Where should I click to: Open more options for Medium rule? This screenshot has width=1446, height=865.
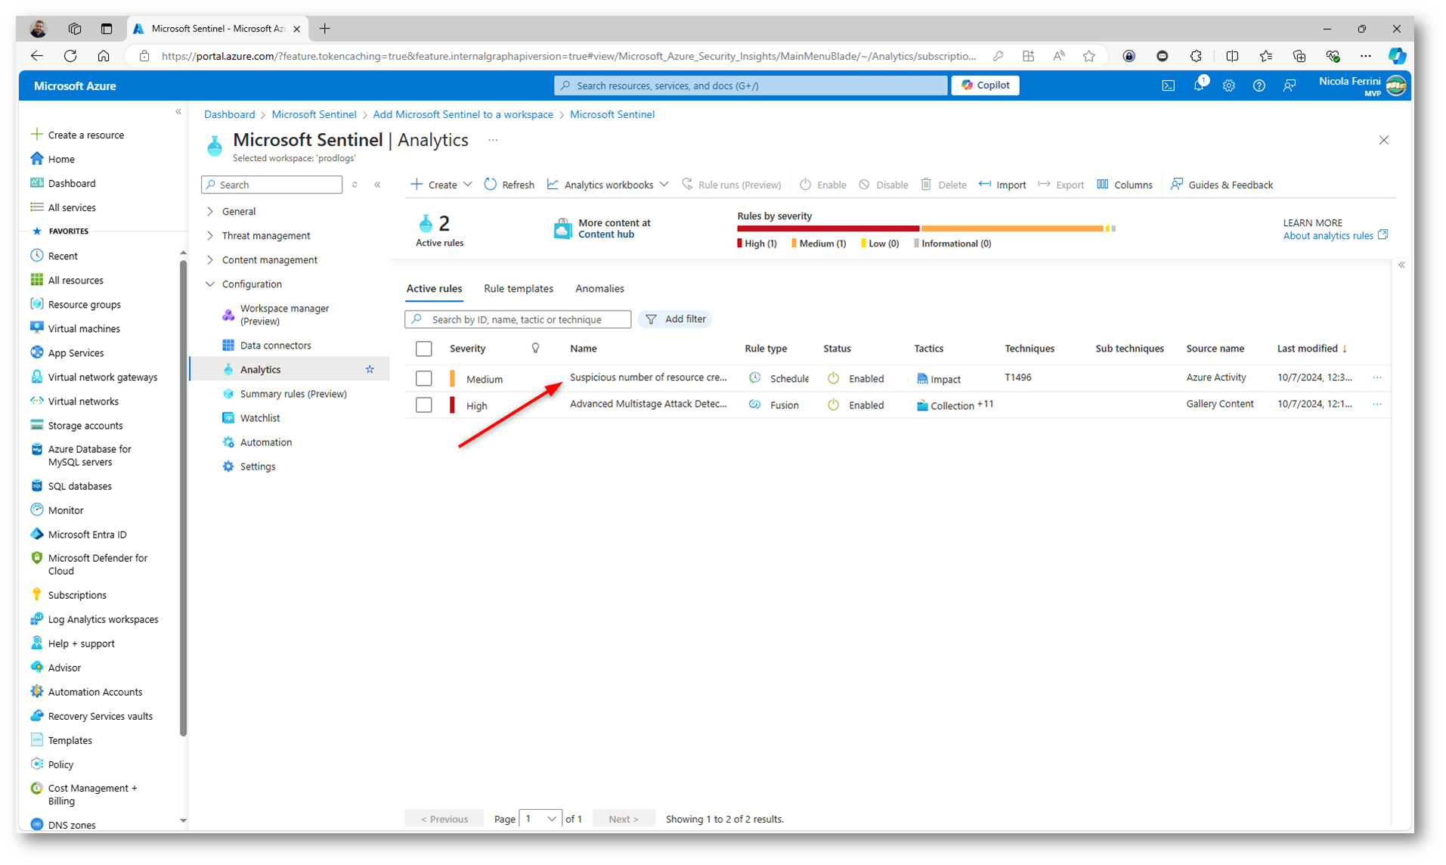pyautogui.click(x=1377, y=377)
